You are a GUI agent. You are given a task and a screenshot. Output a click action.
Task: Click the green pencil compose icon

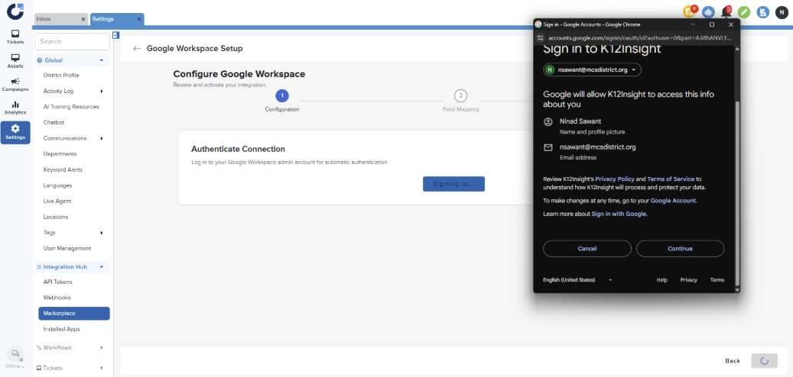click(743, 11)
